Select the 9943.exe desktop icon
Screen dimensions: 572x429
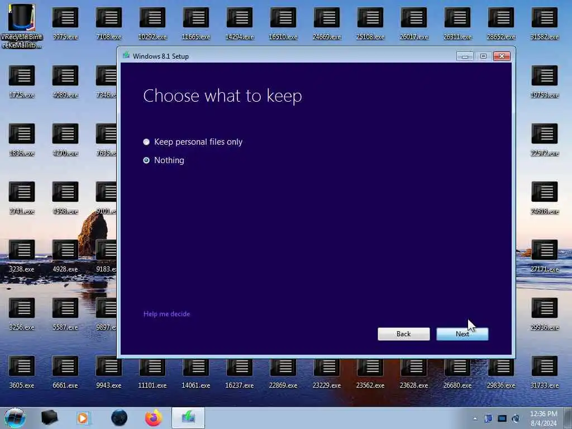point(109,372)
